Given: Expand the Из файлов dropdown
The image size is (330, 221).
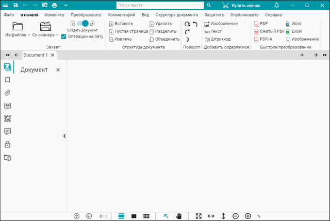Looking at the screenshot, I should click(16, 35).
